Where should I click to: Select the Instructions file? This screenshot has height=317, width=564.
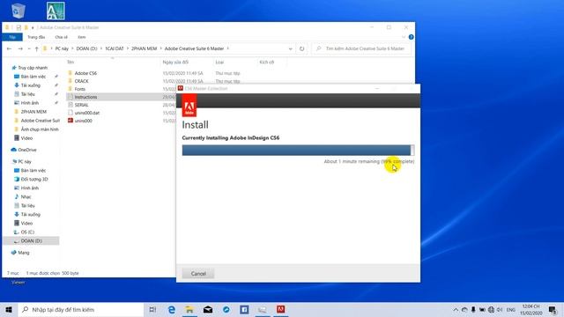[85, 97]
